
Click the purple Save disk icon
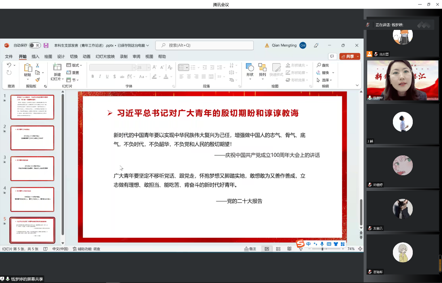tap(46, 46)
